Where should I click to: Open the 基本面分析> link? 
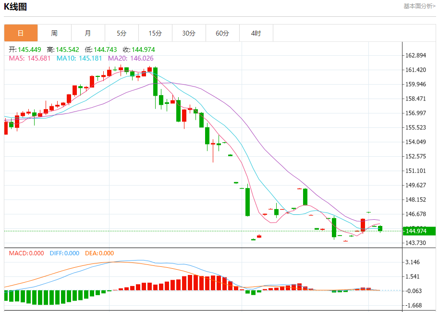(x=419, y=6)
